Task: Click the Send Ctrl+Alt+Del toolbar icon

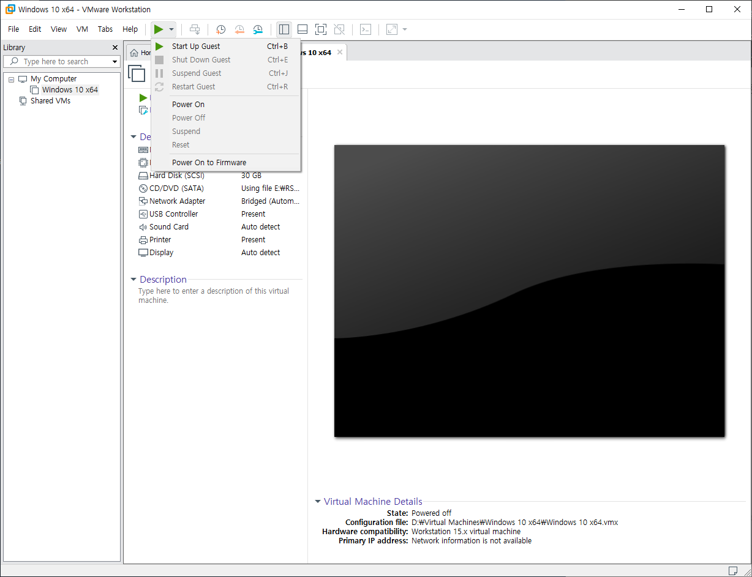Action: tap(195, 29)
